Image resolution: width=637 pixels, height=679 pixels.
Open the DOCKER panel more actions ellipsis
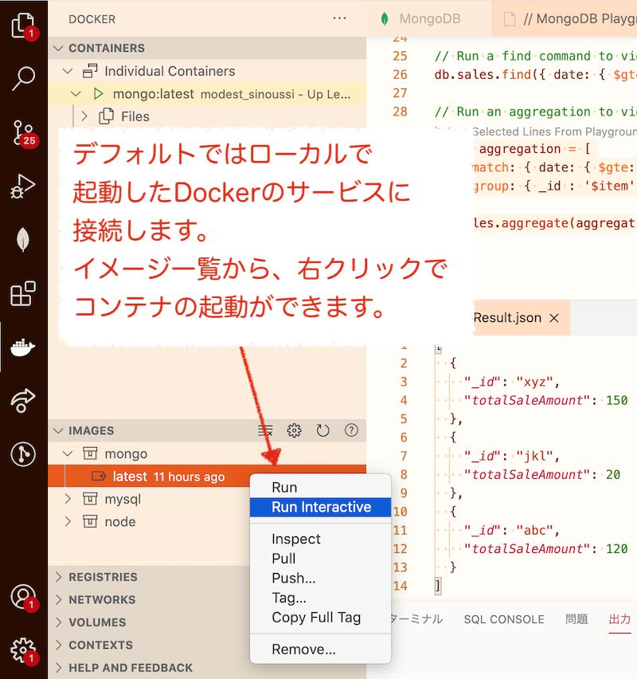click(x=340, y=18)
